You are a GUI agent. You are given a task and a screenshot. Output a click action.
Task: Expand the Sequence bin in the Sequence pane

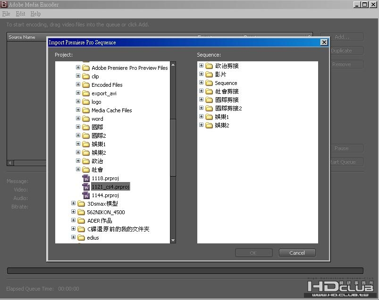click(202, 83)
